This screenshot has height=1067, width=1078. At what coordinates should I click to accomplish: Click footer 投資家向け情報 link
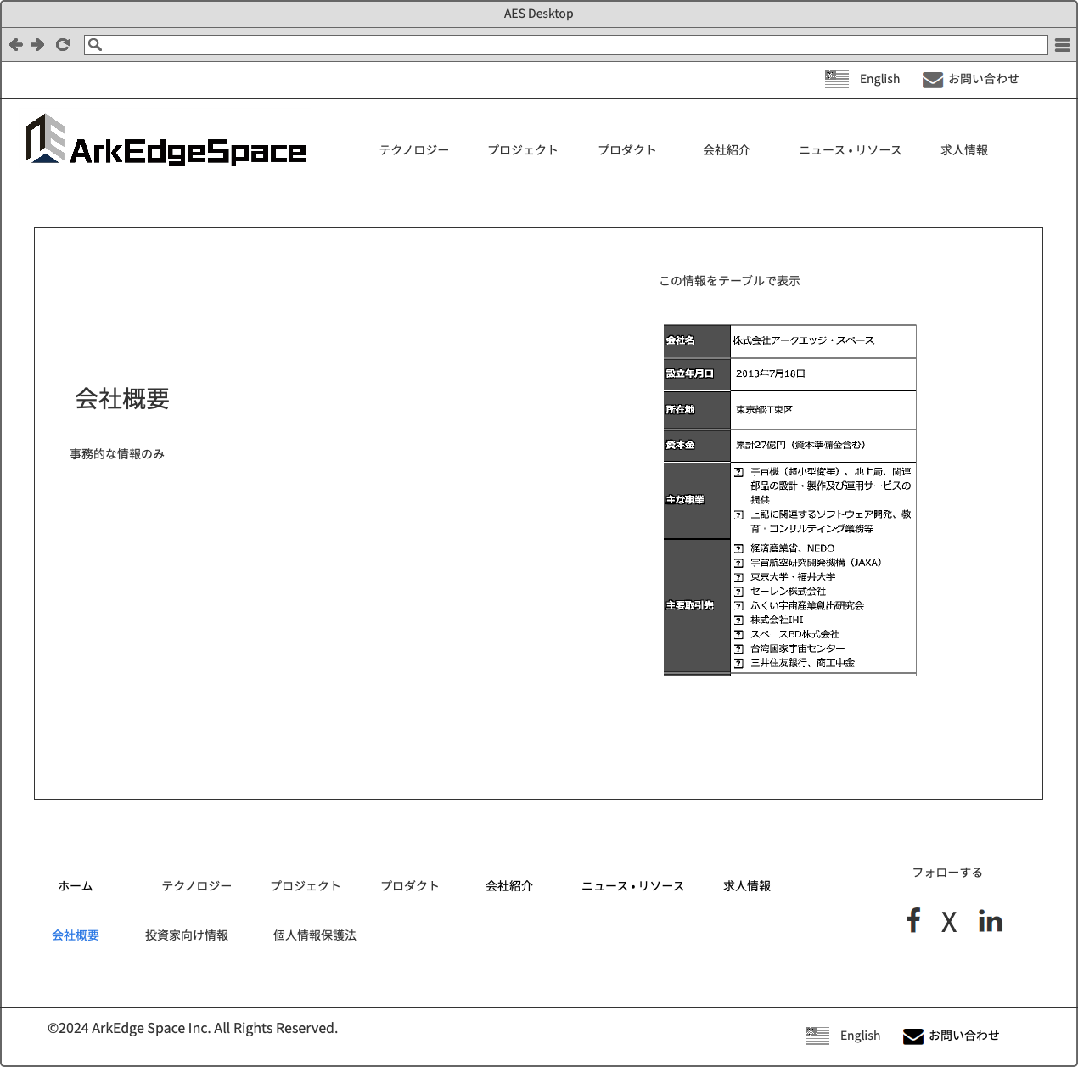pos(187,935)
